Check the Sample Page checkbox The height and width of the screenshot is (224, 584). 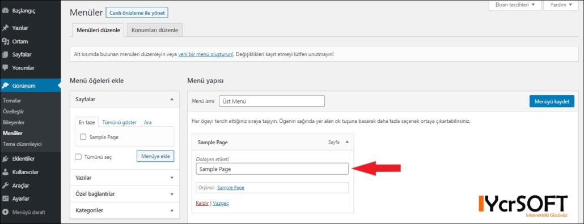coord(83,137)
